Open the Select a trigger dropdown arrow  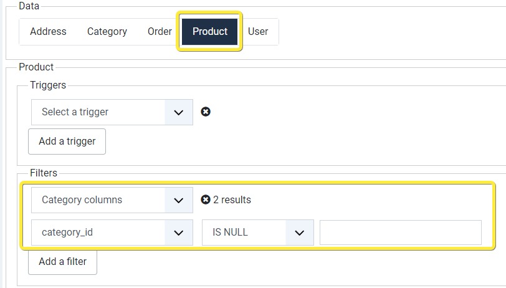[178, 112]
